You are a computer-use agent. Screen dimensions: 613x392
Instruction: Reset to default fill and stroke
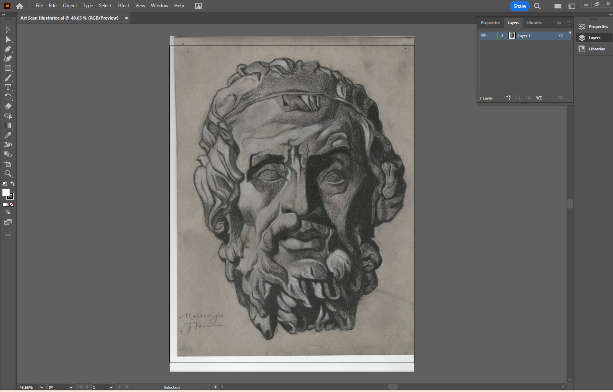(4, 184)
